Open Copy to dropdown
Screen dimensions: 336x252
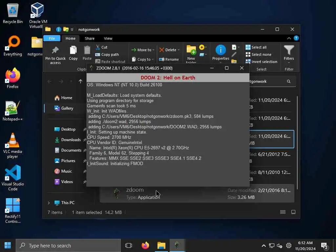tap(143, 59)
